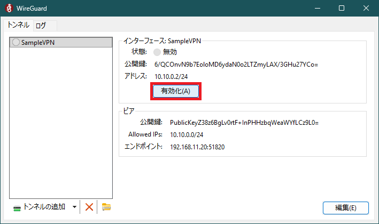Export all tunnels to zip folder icon
The image size is (379, 224).
[x=106, y=207]
